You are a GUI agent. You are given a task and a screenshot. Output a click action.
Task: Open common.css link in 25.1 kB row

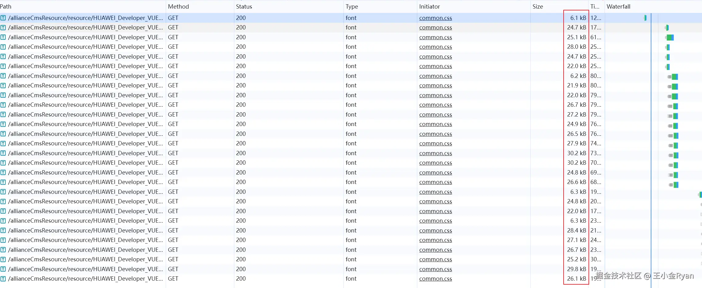coord(435,37)
